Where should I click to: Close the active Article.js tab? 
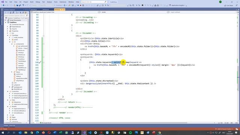pyautogui.click(x=64, y=10)
